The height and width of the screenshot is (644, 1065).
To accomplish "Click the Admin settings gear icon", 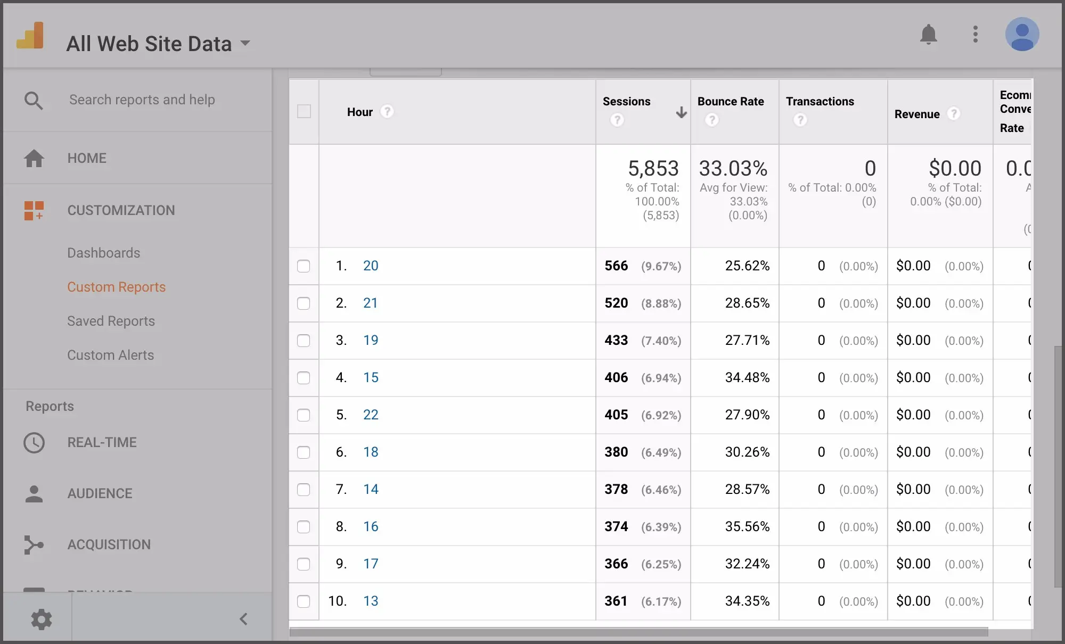I will coord(42,619).
